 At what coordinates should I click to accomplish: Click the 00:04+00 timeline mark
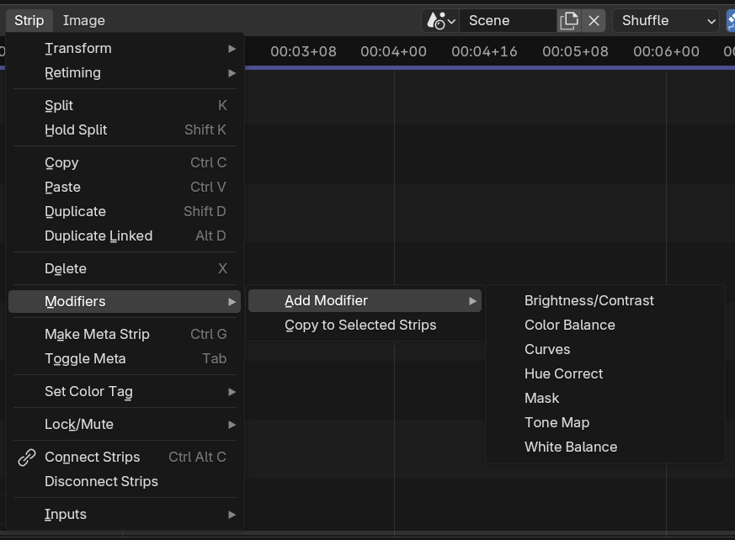(x=394, y=51)
